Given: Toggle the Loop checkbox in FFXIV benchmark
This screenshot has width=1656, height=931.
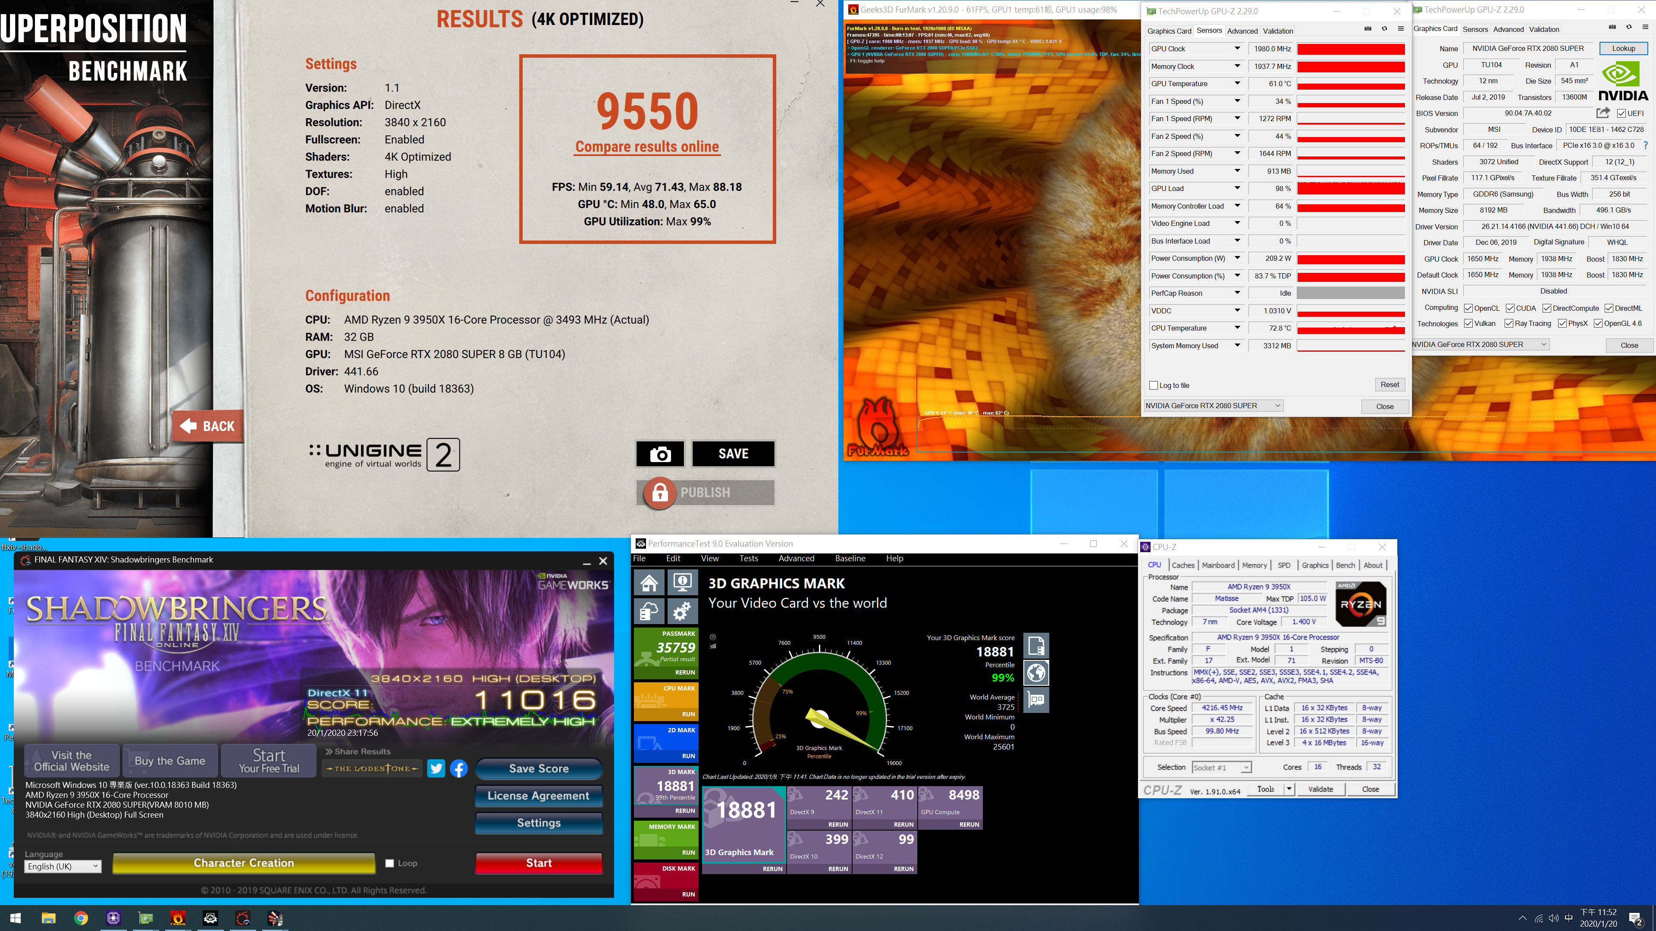Looking at the screenshot, I should (x=389, y=863).
